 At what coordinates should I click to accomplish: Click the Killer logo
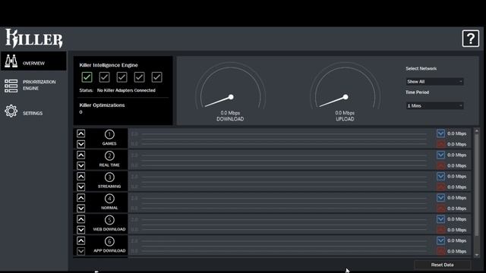[34, 39]
